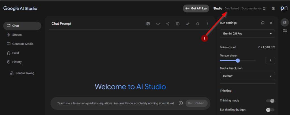Toggle Thinking mode switch

tap(270, 101)
